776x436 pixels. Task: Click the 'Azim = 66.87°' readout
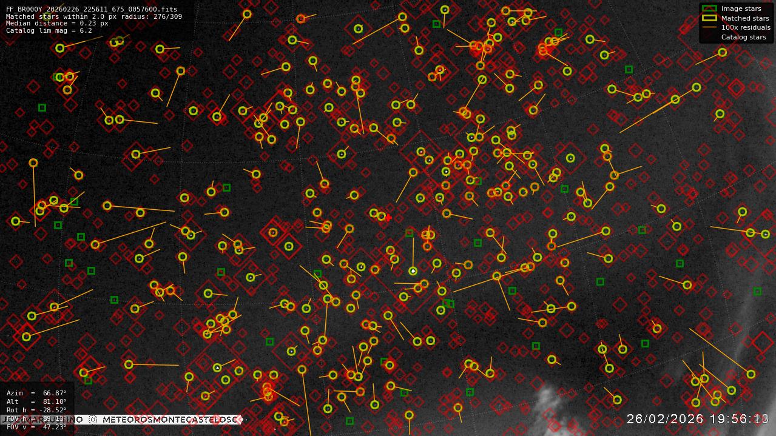pos(36,394)
